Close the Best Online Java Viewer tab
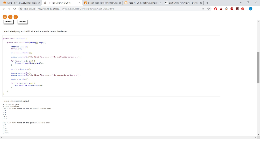The height and width of the screenshot is (146, 263). click(x=201, y=3)
